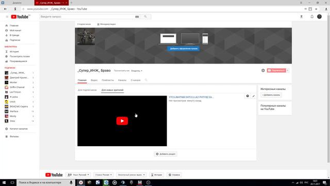Open the Griffin Channel subscription
The height and width of the screenshot is (186, 330).
coord(17,87)
